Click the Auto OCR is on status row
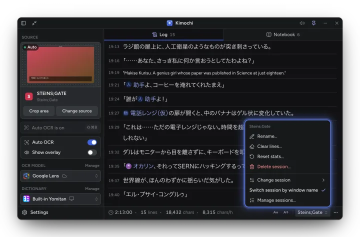Viewport: 360px width, 237px height. coord(60,127)
